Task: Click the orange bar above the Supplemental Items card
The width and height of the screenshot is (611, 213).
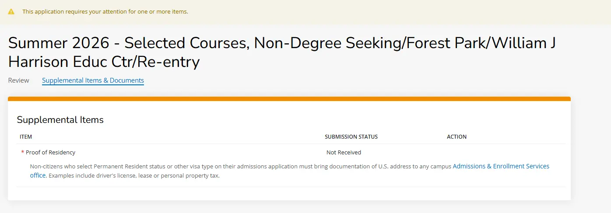Action: [289, 99]
